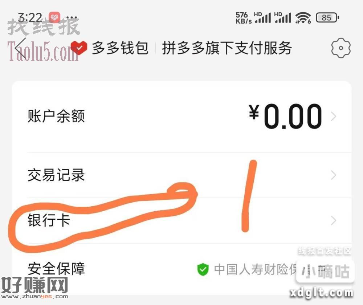Tap the 拼多多旗下支付服务 subtitle

[227, 48]
